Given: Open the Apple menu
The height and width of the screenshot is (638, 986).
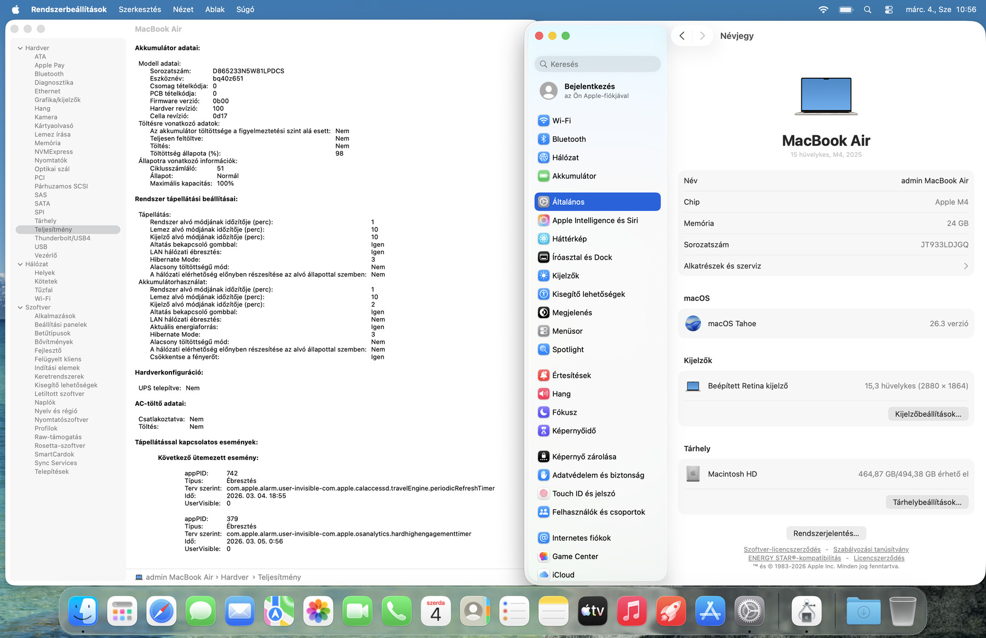Looking at the screenshot, I should coord(15,9).
